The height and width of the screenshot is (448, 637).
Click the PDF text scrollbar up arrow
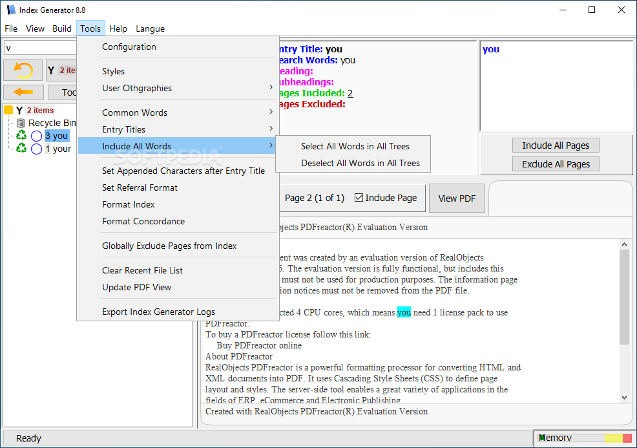point(625,244)
